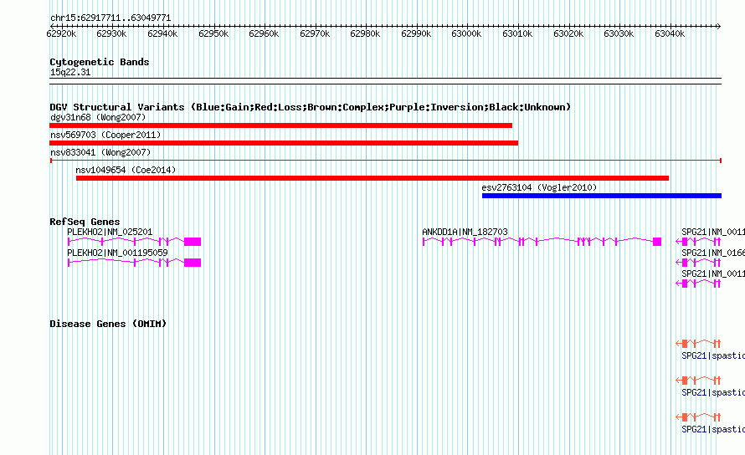Screen dimensions: 745x455
Task: Click the 62970k ruler tick label
Action: point(315,33)
